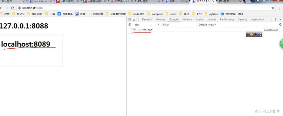Open the Sources panel tab
The height and width of the screenshot is (116, 283).
pos(211,20)
